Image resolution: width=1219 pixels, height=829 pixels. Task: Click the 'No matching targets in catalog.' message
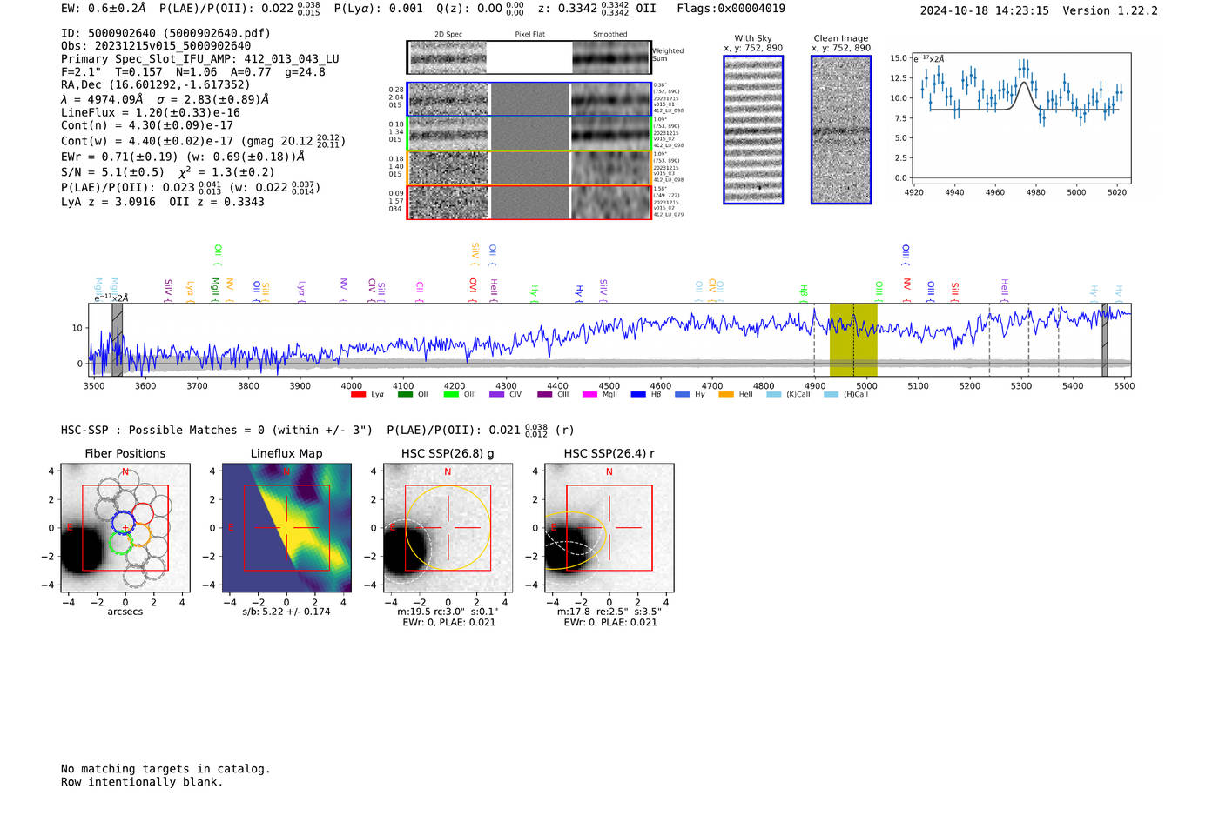tap(165, 769)
